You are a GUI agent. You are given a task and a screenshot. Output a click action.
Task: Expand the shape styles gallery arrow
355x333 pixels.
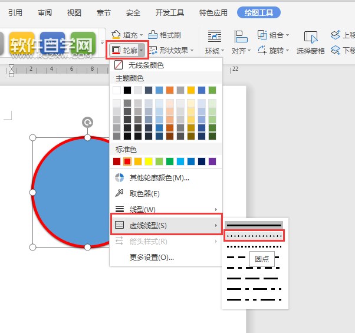click(x=103, y=42)
